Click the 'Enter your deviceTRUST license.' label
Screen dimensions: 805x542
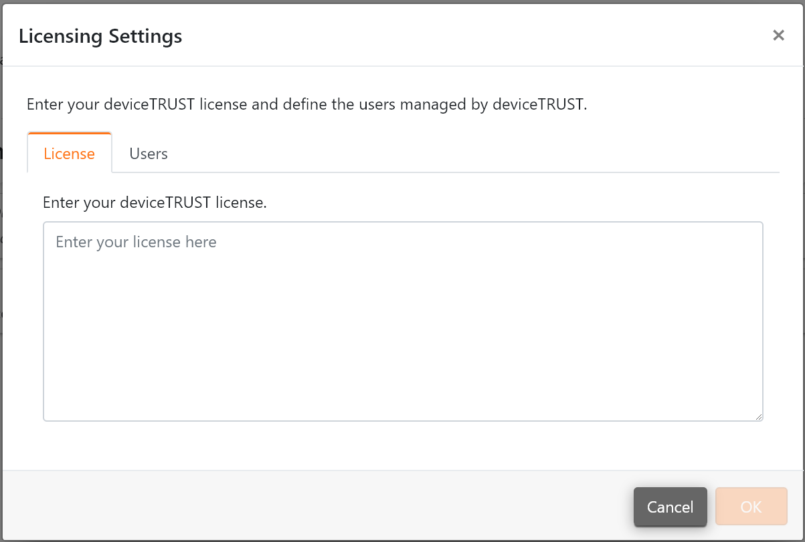pyautogui.click(x=154, y=202)
